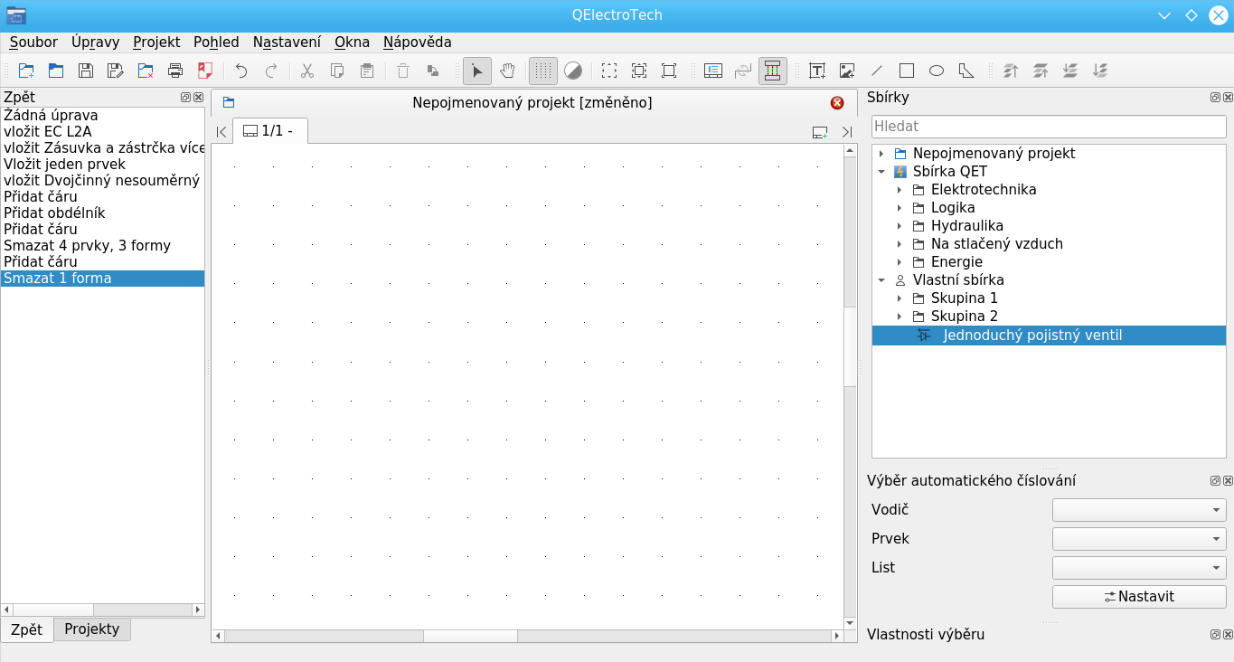The image size is (1234, 662).
Task: Click the Hledat search field
Action: (1048, 127)
